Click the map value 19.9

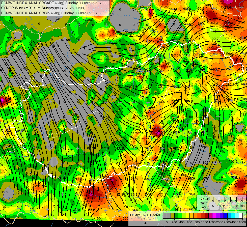point(5,192)
